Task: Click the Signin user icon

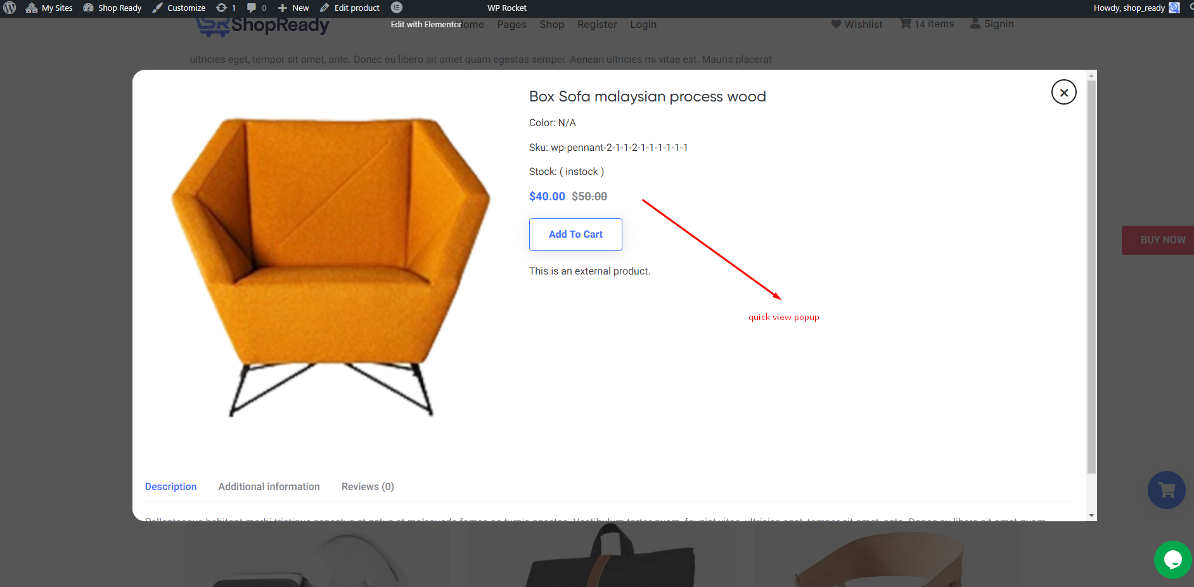Action: 975,24
